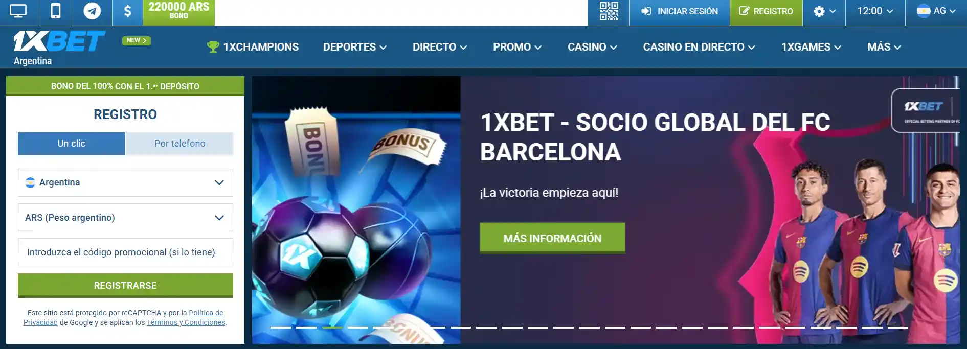Open the mobile app phone icon

click(56, 11)
